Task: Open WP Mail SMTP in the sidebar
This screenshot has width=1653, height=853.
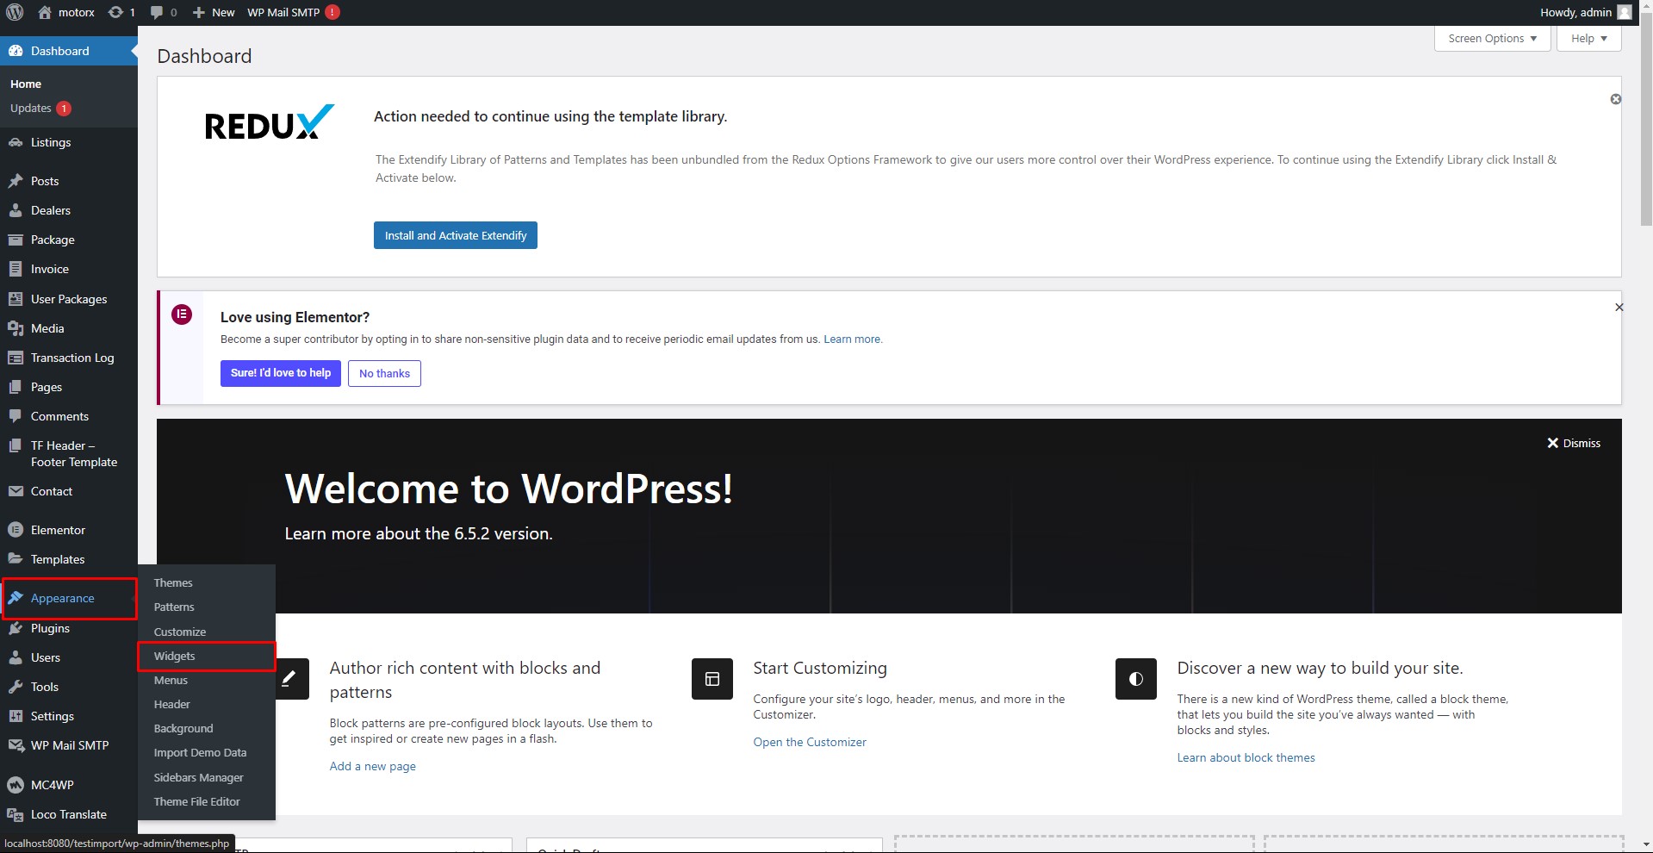Action: pos(69,745)
